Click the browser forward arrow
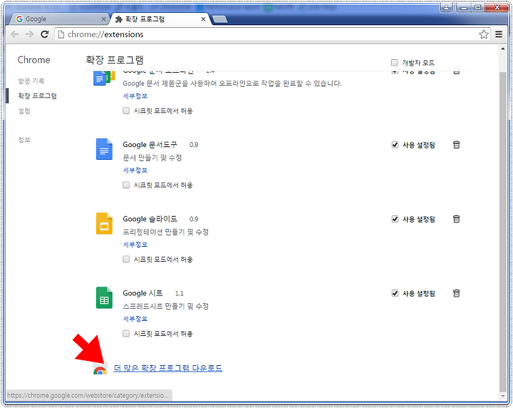This screenshot has width=513, height=408. point(29,34)
